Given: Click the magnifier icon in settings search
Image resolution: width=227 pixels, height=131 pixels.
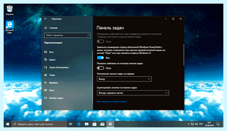Looking at the screenshot, I should 88,35.
